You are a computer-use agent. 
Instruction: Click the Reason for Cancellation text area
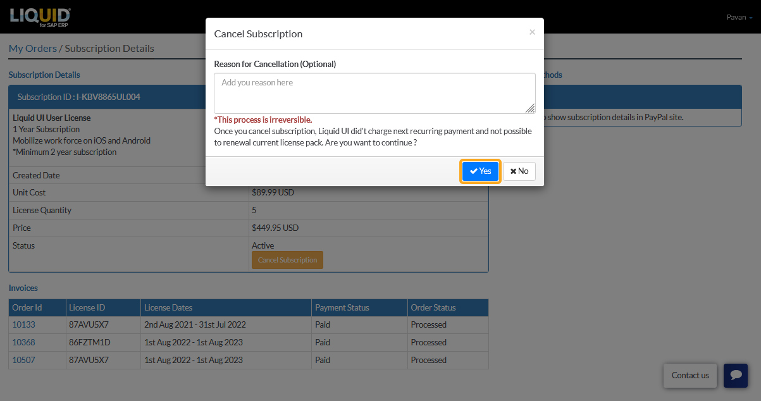374,94
